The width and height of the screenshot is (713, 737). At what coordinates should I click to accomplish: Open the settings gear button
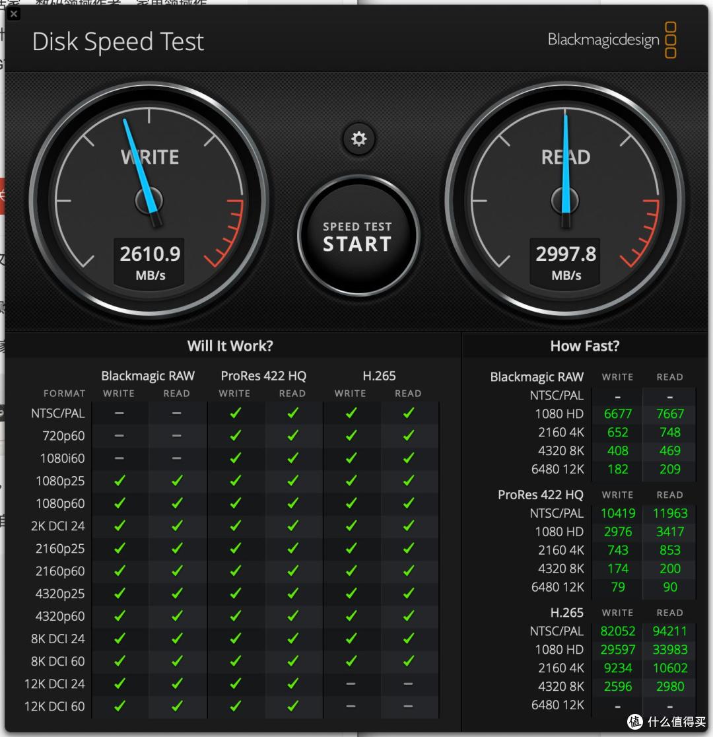point(358,139)
